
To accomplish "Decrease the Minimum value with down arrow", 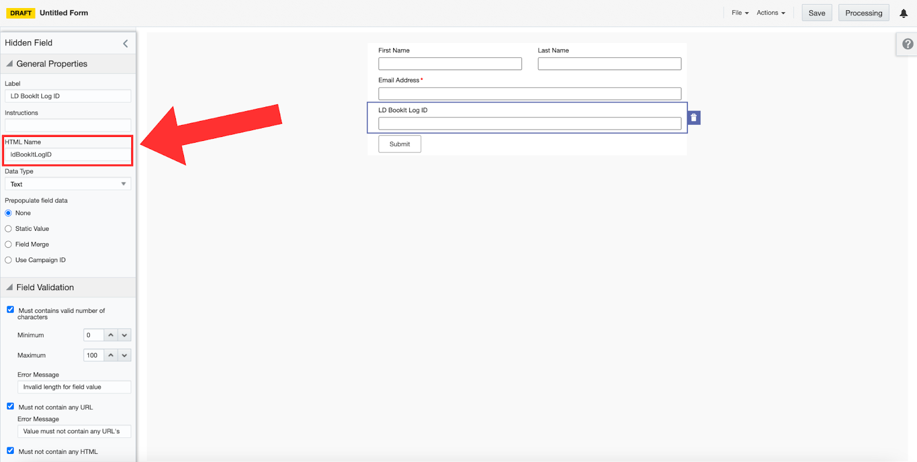I will 124,335.
